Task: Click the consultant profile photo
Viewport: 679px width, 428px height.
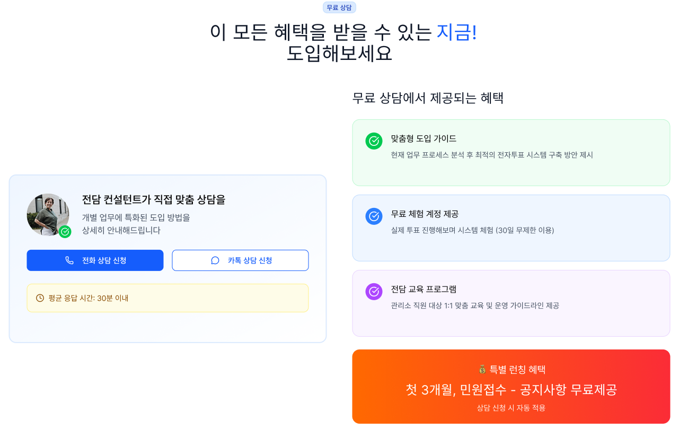Action: click(x=47, y=213)
